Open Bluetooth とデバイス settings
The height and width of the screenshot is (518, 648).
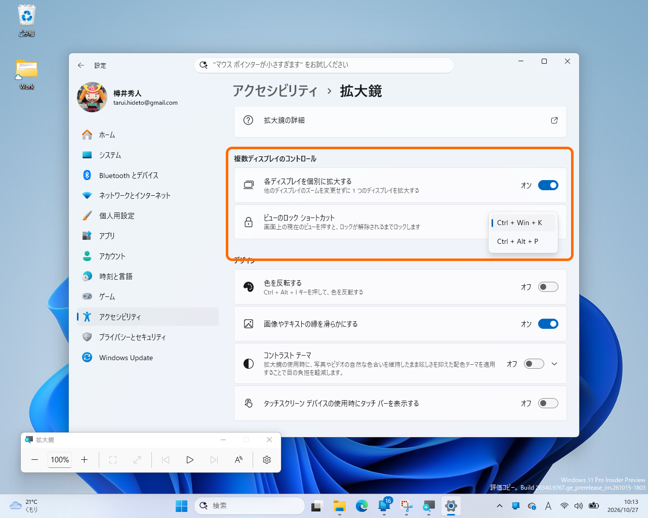pos(148,176)
